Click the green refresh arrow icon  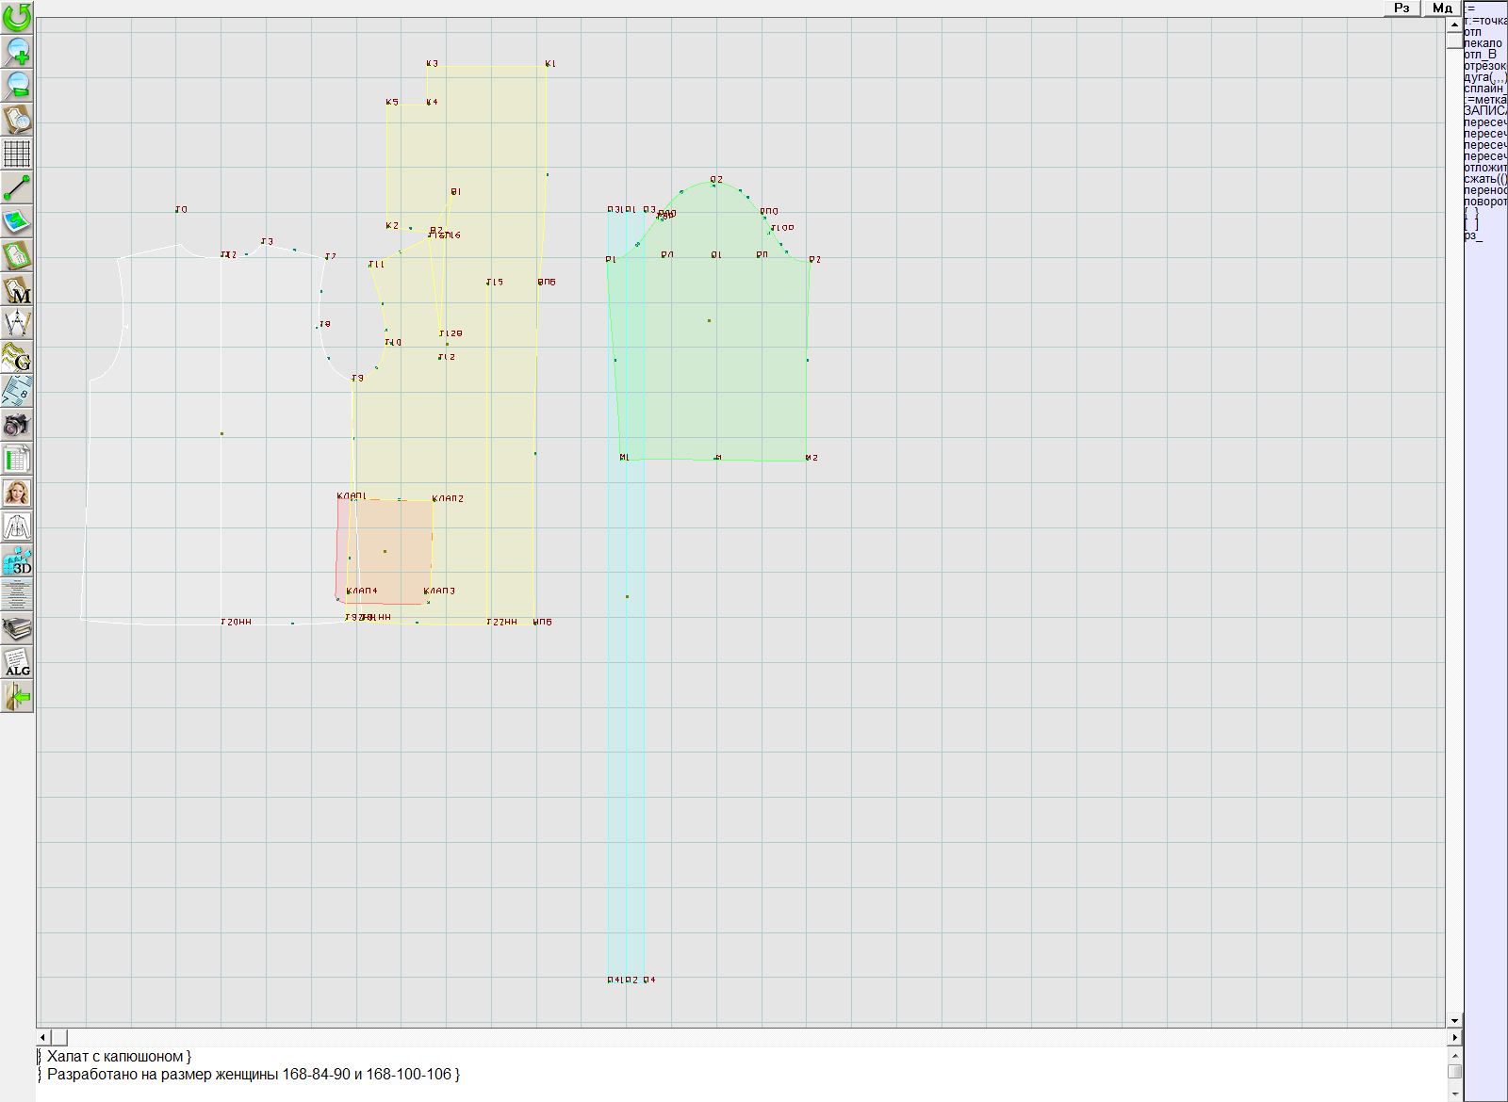click(17, 17)
